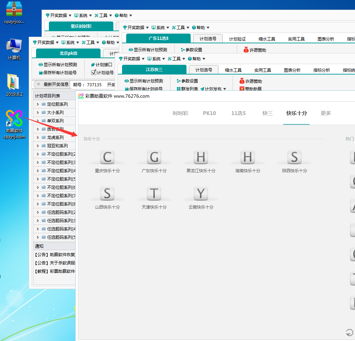Open the 图表分析 tab in 江苏快三
Viewport: 355px width, 341px height.
tap(292, 70)
